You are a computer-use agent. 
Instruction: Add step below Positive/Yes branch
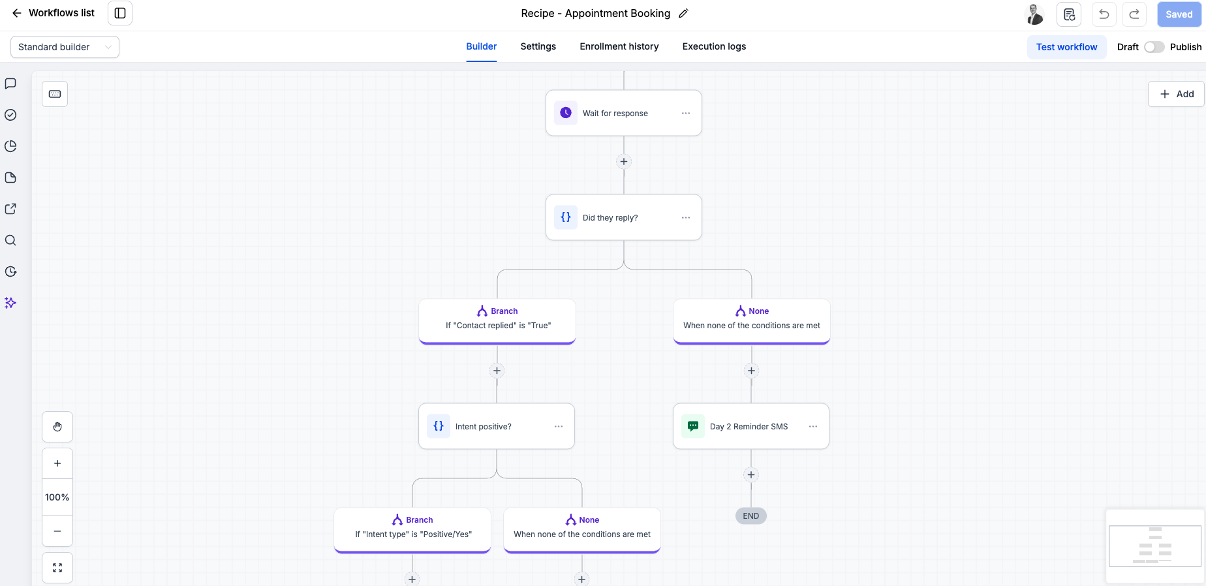pos(412,579)
